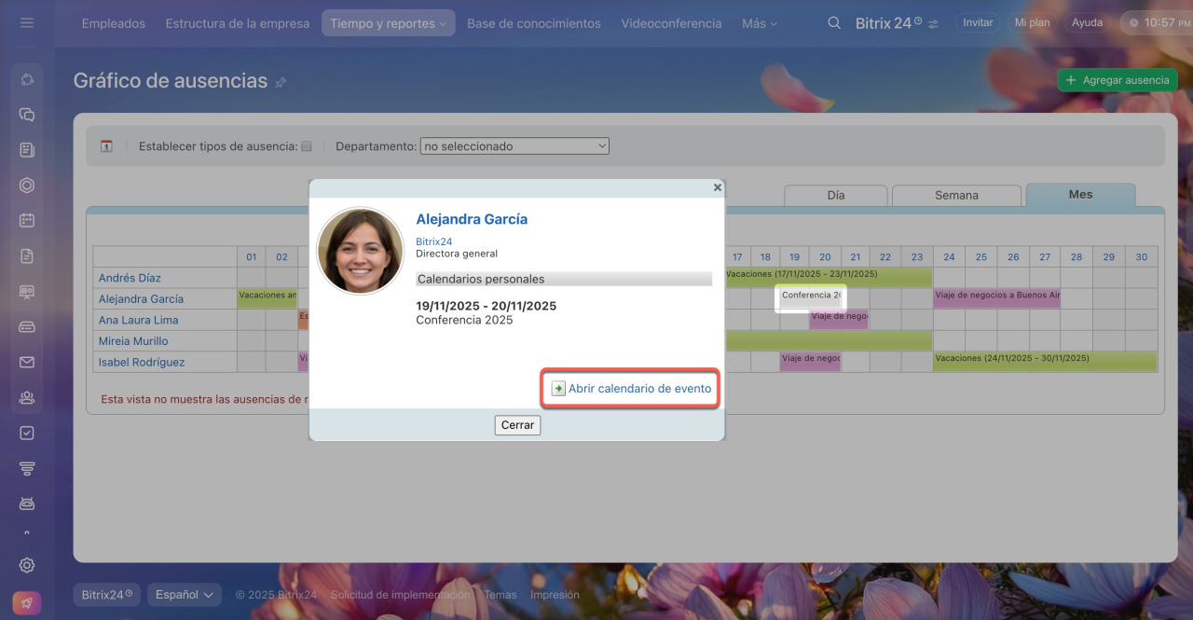Click Abrir calendario de evento link
Image resolution: width=1193 pixels, height=620 pixels.
click(639, 389)
